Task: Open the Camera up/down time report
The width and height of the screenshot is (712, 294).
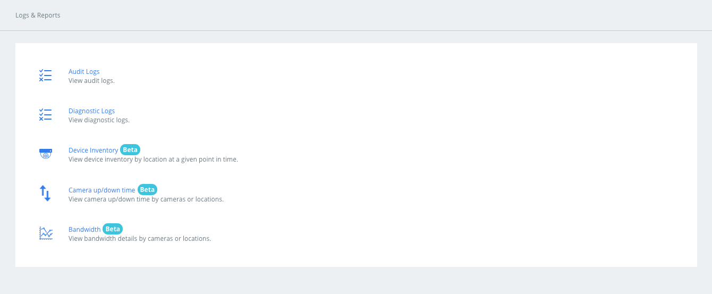Action: point(102,190)
